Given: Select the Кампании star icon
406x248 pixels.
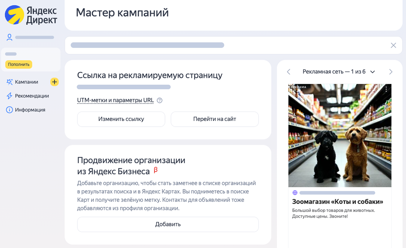Looking at the screenshot, I should [9, 82].
